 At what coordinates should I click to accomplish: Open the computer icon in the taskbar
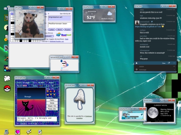(6, 132)
